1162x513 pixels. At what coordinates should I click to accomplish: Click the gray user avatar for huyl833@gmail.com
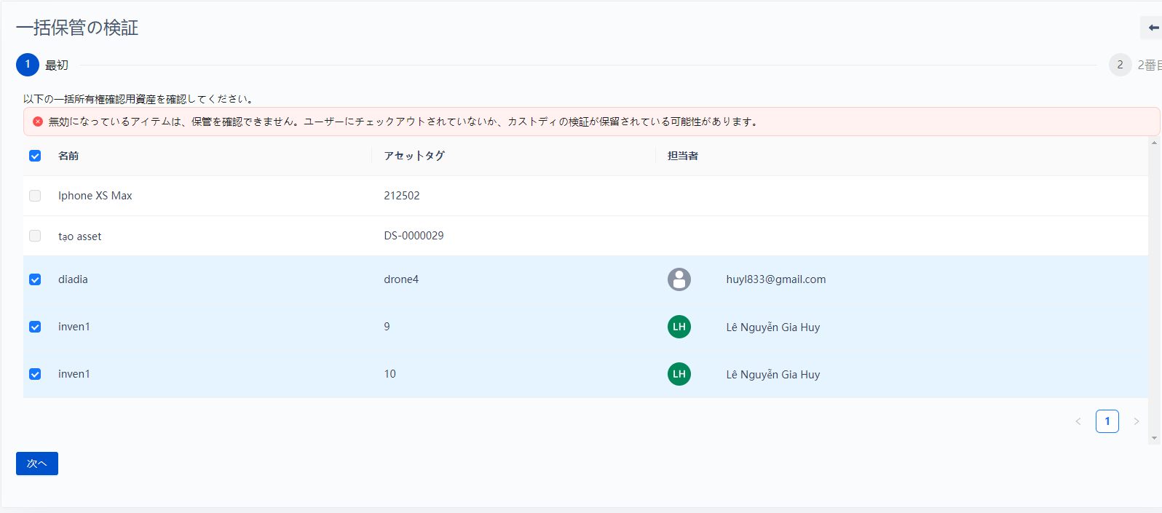coord(679,279)
